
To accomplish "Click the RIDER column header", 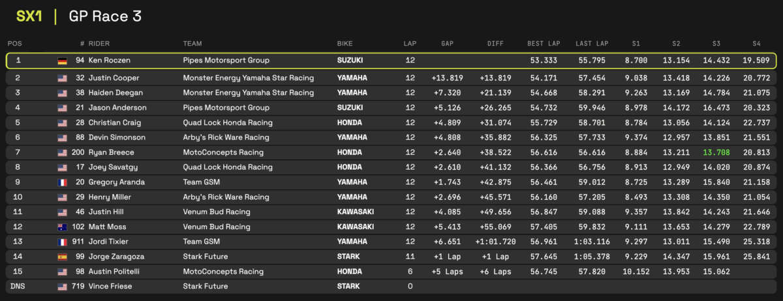I will [99, 44].
